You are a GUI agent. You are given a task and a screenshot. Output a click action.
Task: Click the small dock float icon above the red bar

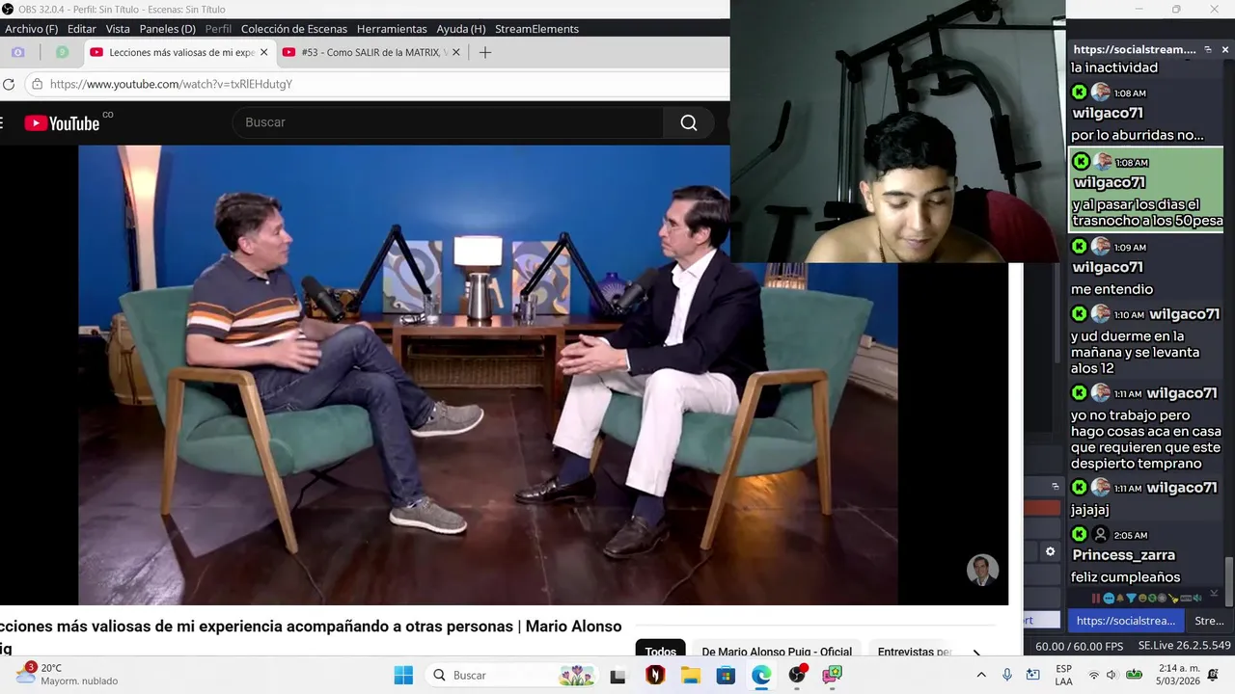coord(1056,486)
